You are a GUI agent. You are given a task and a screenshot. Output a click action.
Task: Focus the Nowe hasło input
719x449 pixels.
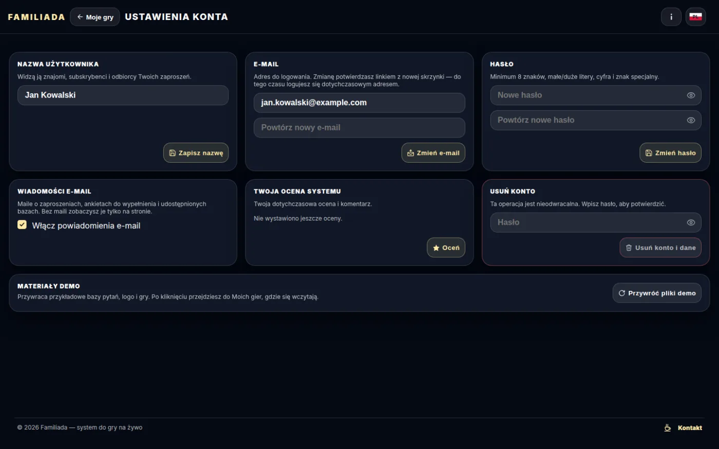click(x=596, y=95)
